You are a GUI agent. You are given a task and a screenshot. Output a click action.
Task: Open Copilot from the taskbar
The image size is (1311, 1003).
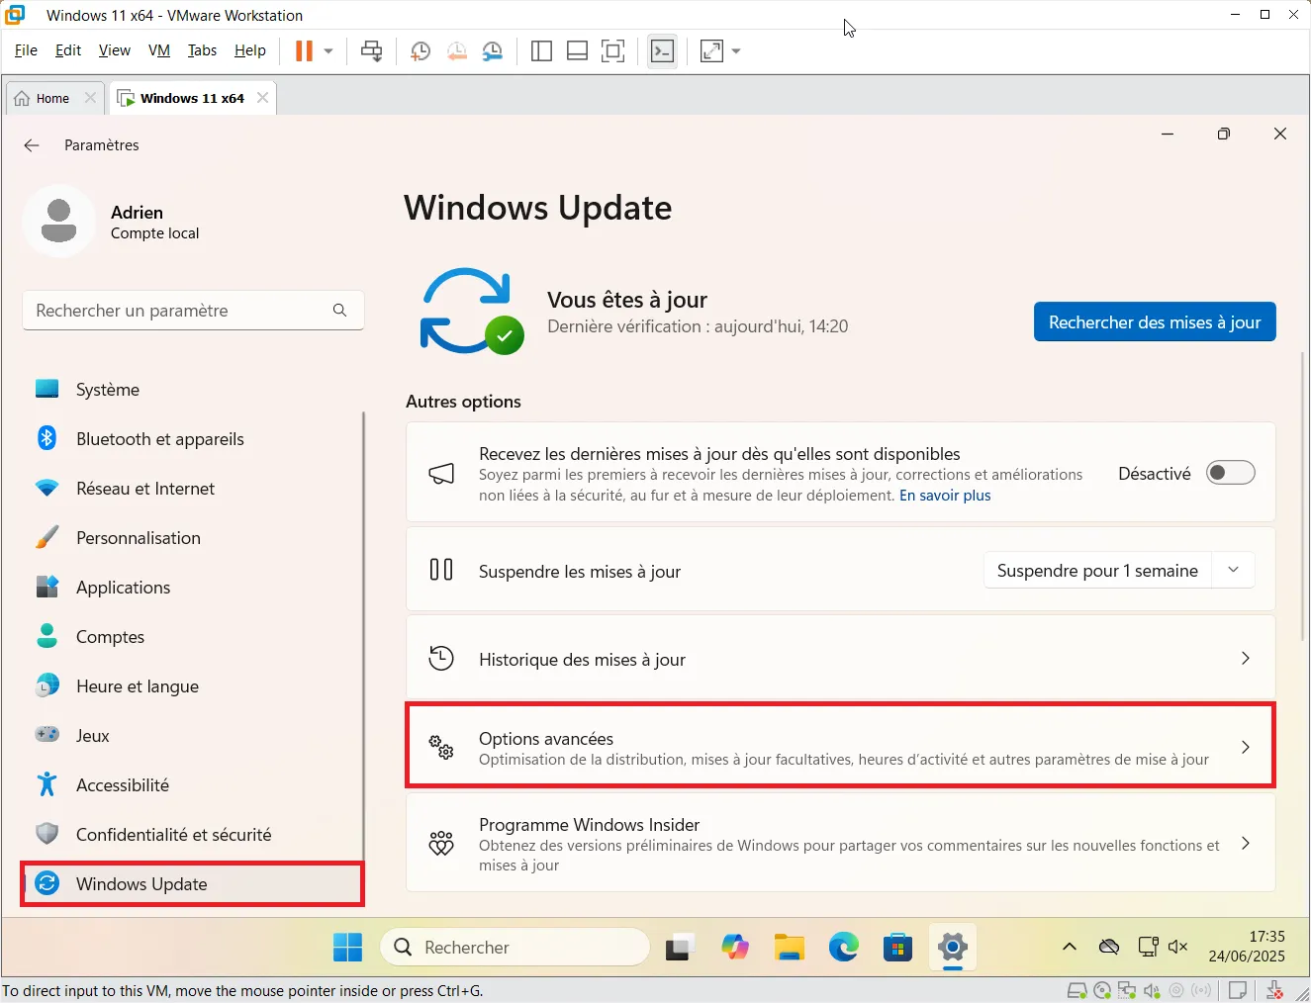[735, 948]
